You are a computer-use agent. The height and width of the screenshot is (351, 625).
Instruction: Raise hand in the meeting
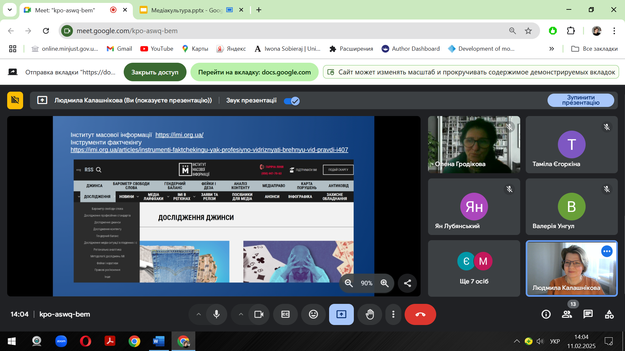[370, 314]
